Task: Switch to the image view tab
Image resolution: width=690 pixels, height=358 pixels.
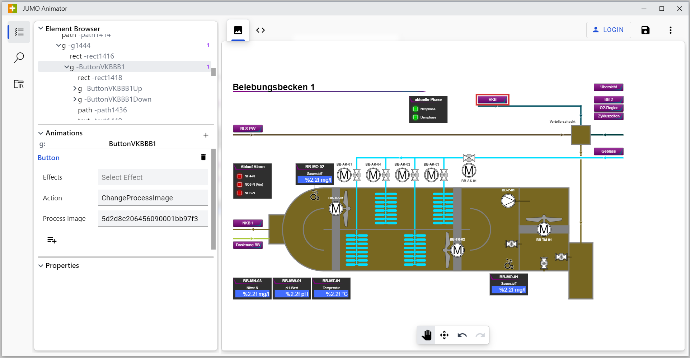Action: point(238,30)
